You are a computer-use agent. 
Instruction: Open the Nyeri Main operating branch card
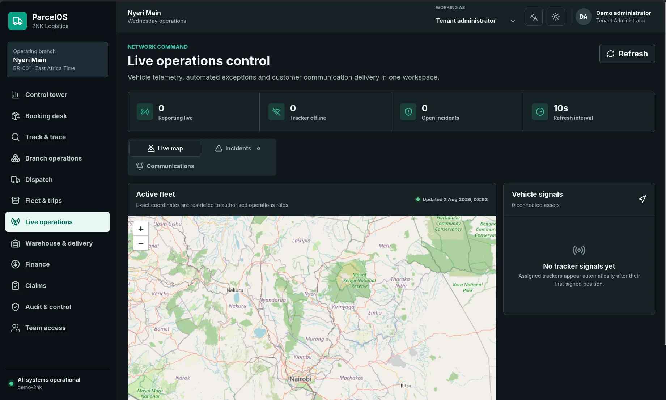point(58,60)
